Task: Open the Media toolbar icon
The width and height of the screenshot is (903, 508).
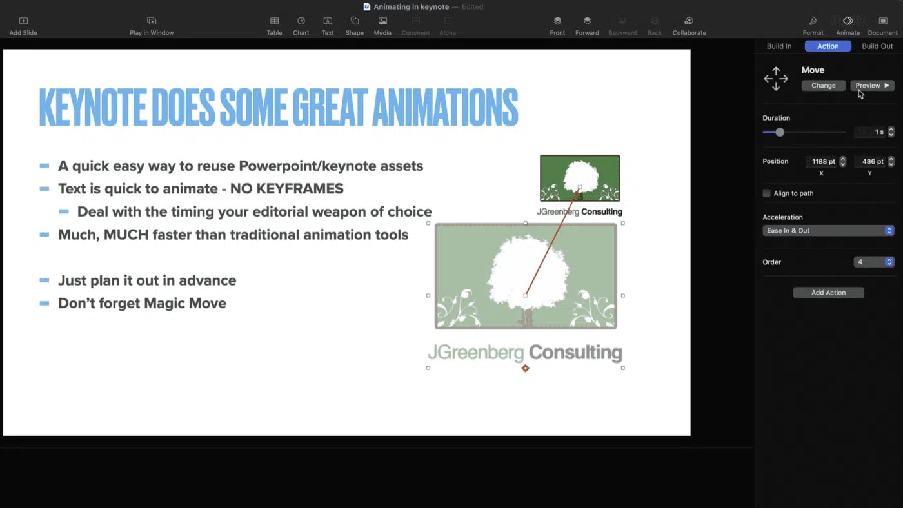Action: click(382, 21)
